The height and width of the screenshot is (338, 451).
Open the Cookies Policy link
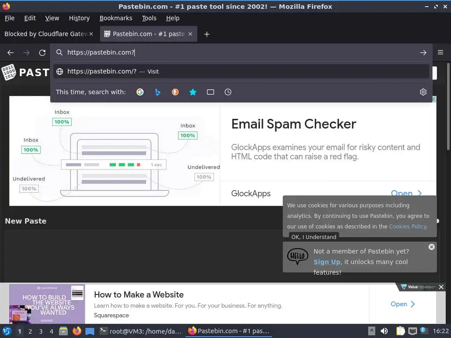click(x=407, y=227)
